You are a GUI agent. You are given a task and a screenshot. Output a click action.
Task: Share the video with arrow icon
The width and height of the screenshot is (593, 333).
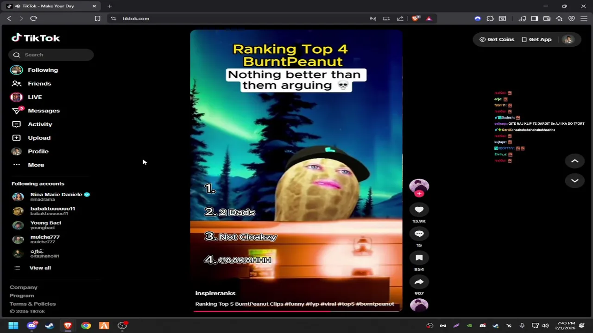[419, 282]
